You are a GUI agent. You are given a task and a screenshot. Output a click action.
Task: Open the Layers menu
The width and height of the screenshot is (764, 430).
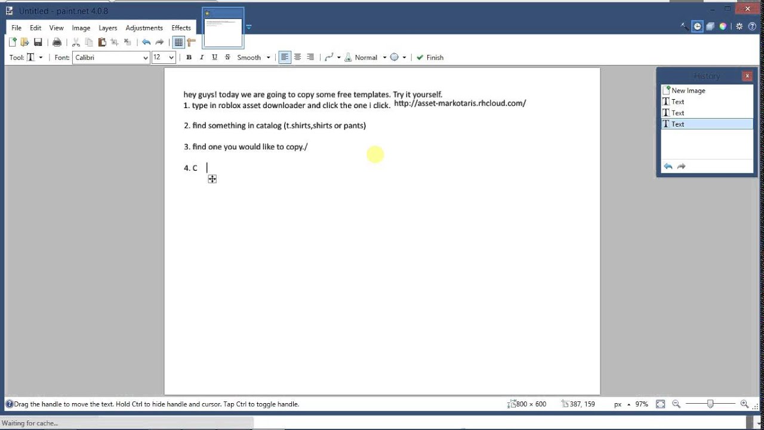108,27
